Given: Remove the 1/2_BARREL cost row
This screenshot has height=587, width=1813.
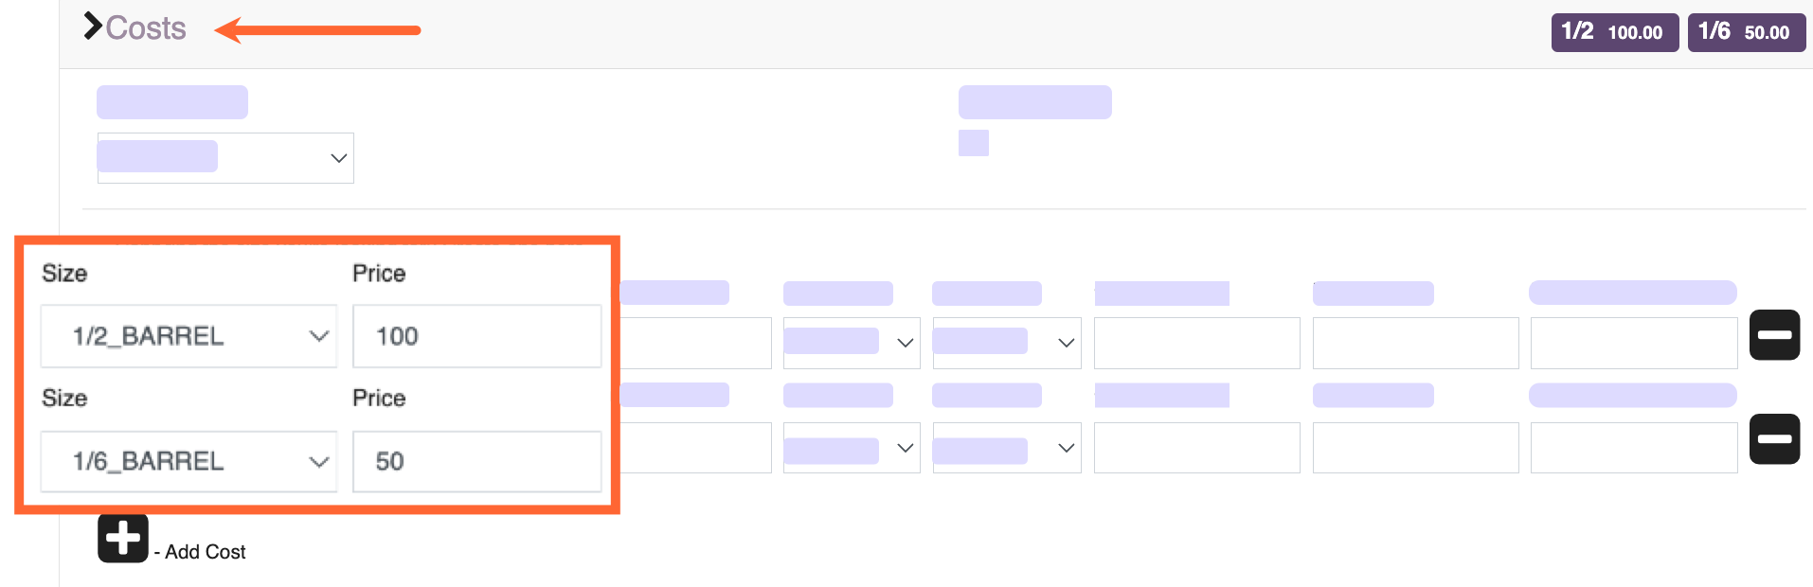Looking at the screenshot, I should (1774, 335).
